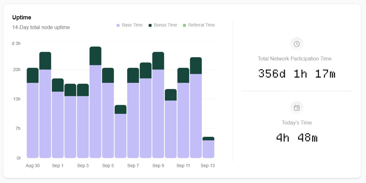Click the Aug 30 axis label
The width and height of the screenshot is (366, 183).
33,166
